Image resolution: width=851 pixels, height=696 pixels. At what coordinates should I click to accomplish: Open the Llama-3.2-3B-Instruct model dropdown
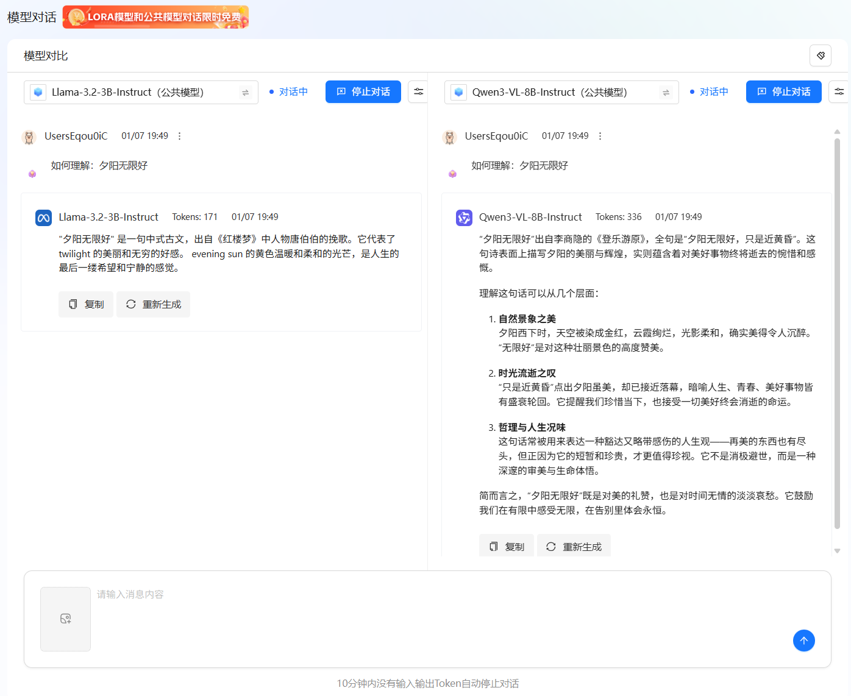[x=141, y=92]
